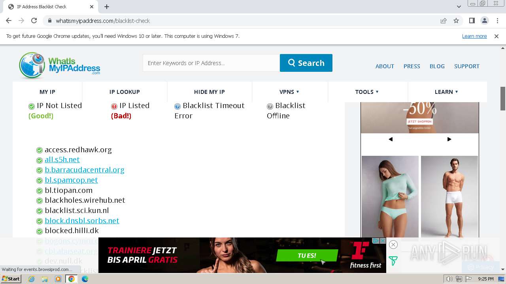
Task: Go back in Chrome
Action: (9, 21)
